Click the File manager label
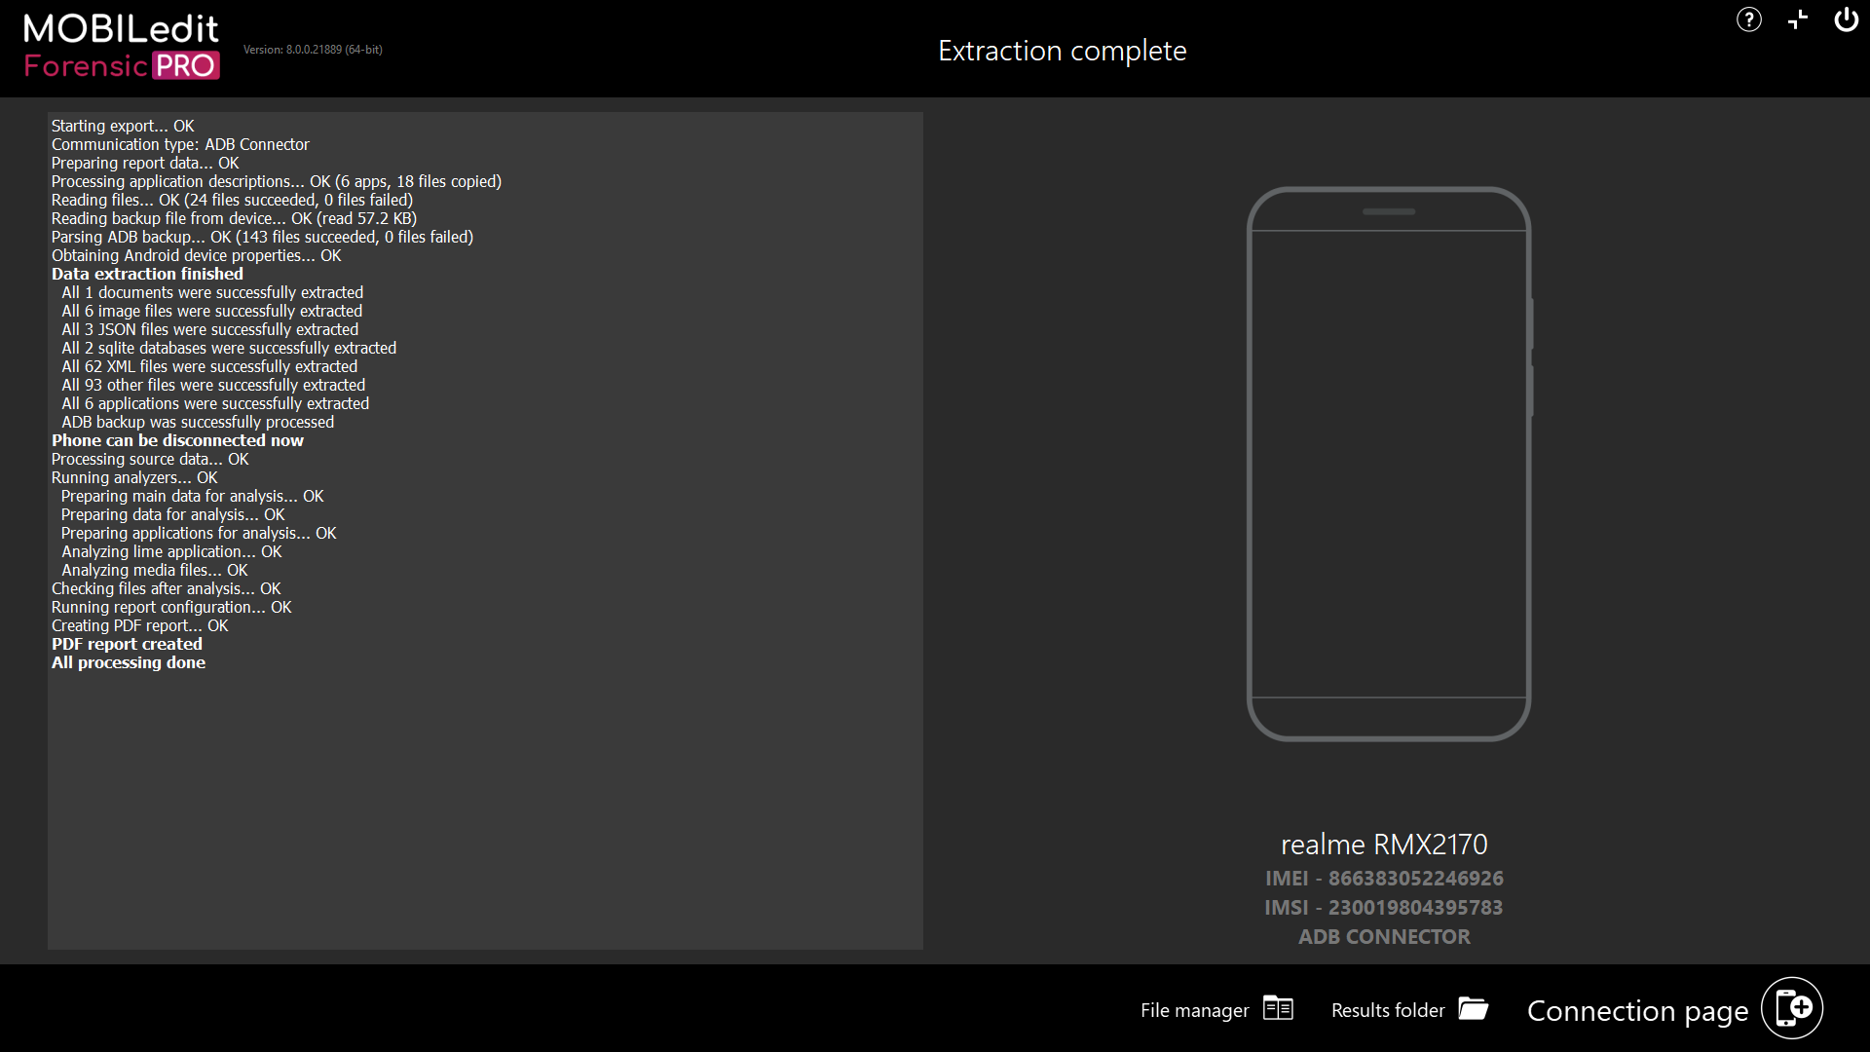The height and width of the screenshot is (1052, 1870). [x=1194, y=1010]
